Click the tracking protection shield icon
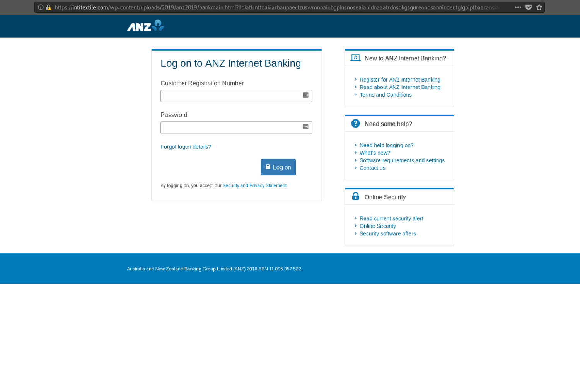Image resolution: width=580 pixels, height=369 pixels. coord(529,7)
